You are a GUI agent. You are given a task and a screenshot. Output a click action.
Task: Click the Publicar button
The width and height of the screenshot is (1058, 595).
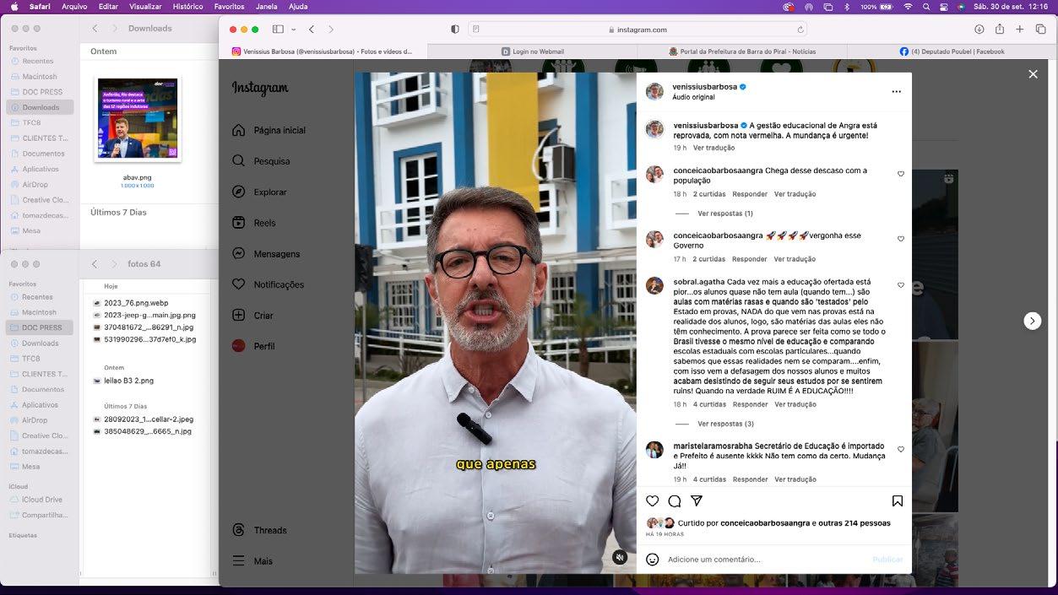click(887, 560)
